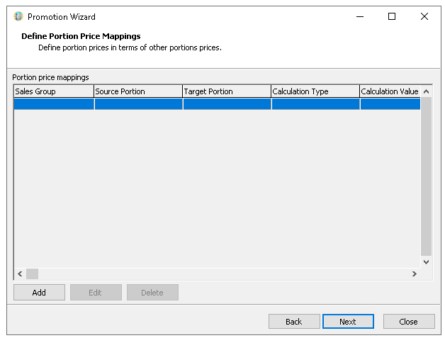Sort by the Sales Group column header

[x=54, y=91]
